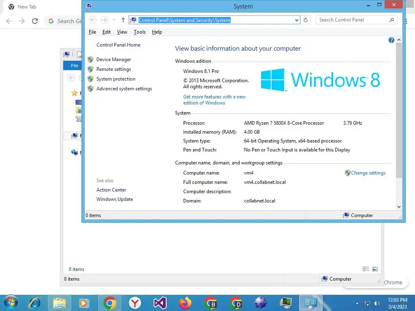Screen dimensions: 415x311
Task: Click the address bar path text
Action: pyautogui.click(x=184, y=20)
